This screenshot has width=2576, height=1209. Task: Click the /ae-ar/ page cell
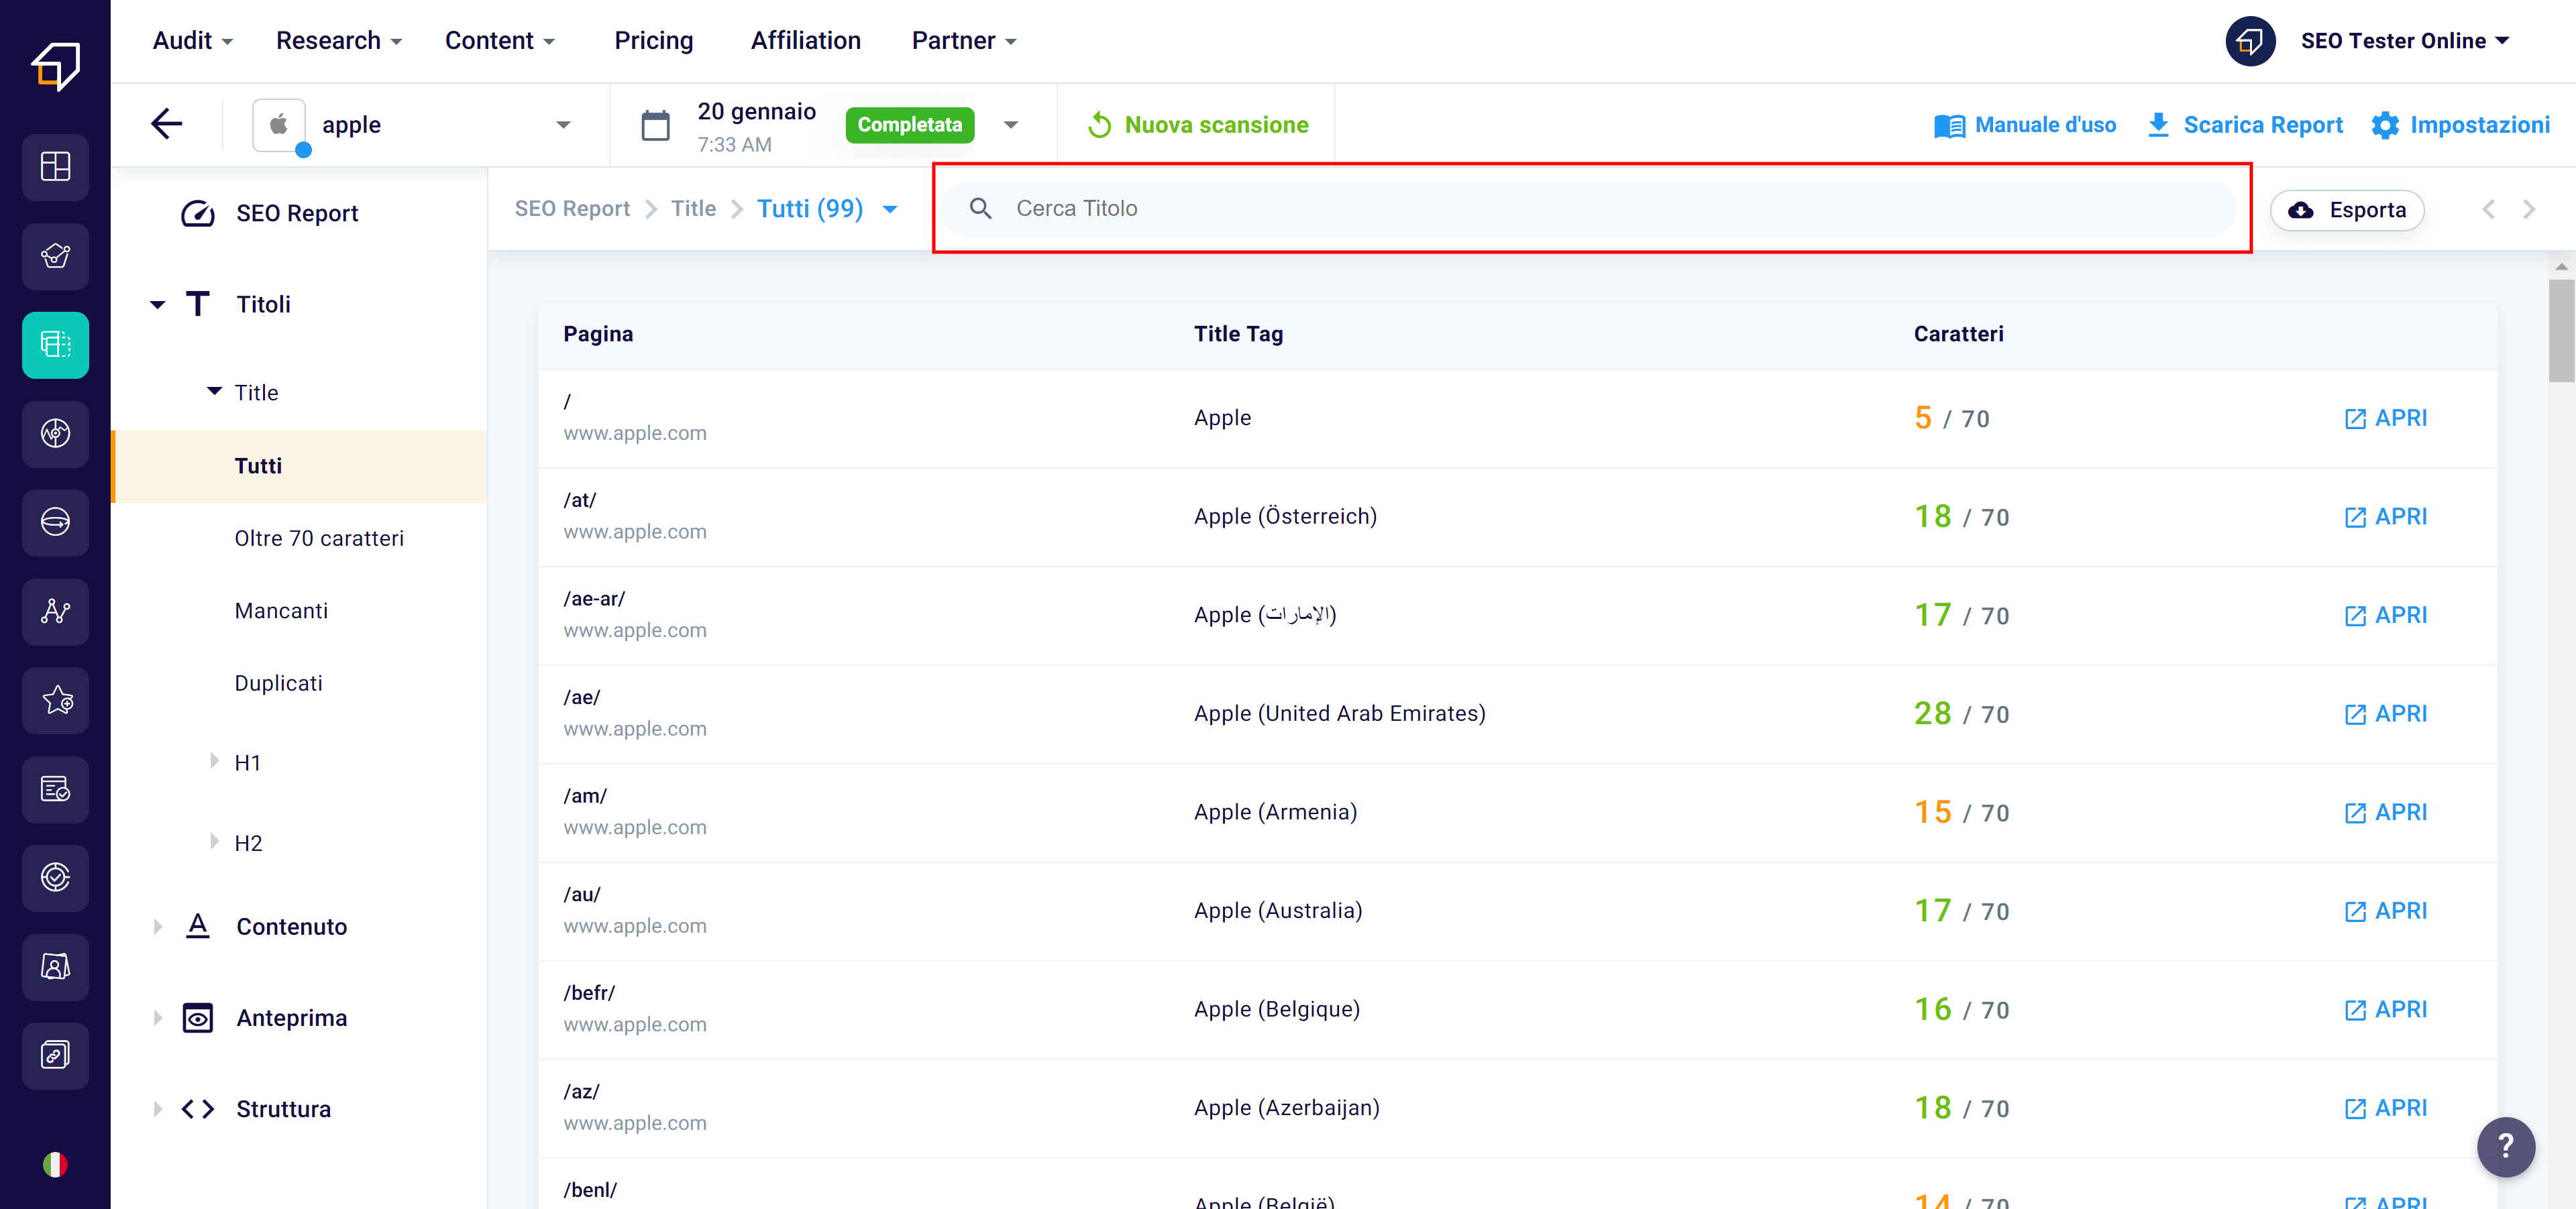[635, 614]
